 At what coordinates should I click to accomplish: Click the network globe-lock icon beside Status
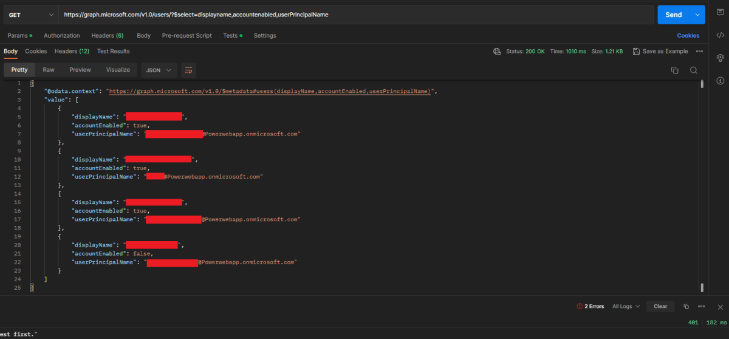(497, 52)
